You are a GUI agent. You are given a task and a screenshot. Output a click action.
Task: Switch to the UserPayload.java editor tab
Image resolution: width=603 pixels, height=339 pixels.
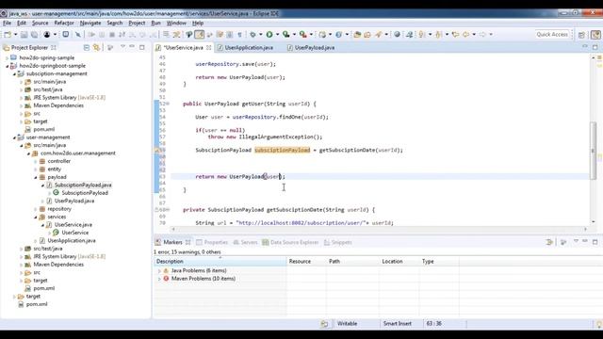(x=311, y=48)
